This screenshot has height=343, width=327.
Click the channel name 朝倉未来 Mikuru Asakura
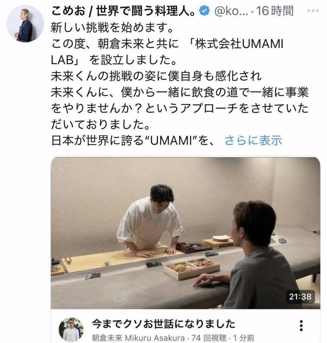point(138,338)
